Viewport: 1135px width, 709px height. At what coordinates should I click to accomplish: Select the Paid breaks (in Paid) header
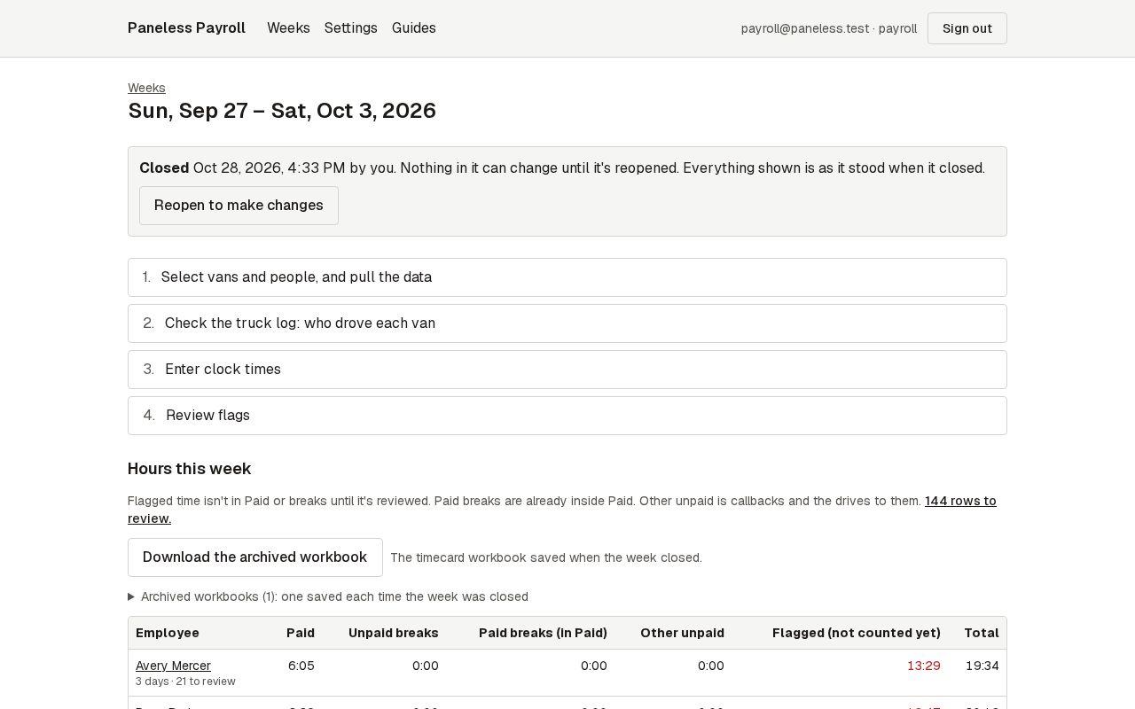(543, 633)
